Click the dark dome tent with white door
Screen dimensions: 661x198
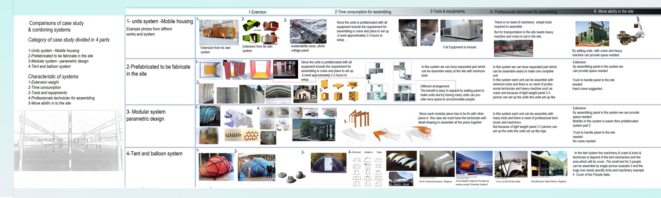328,163
